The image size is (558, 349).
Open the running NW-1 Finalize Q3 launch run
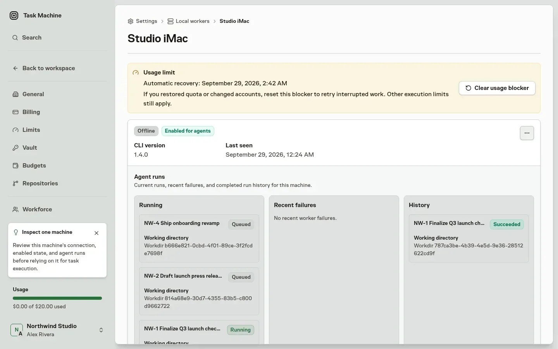(199, 332)
